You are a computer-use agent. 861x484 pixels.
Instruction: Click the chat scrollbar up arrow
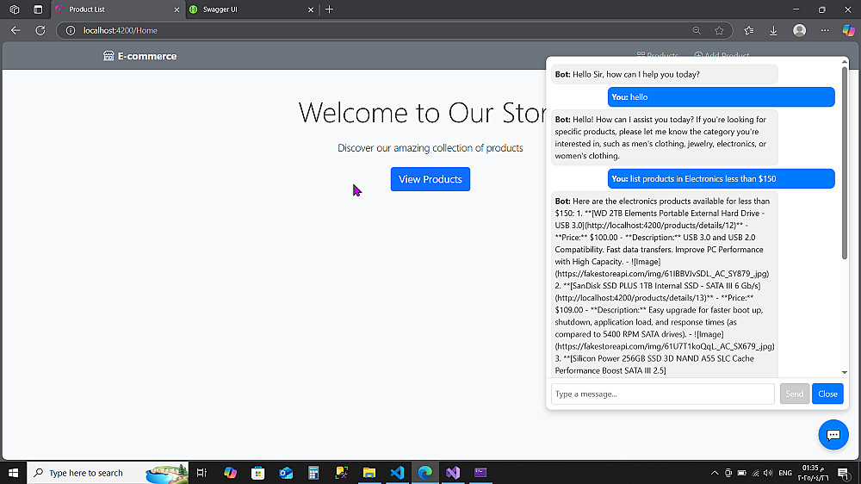click(845, 62)
